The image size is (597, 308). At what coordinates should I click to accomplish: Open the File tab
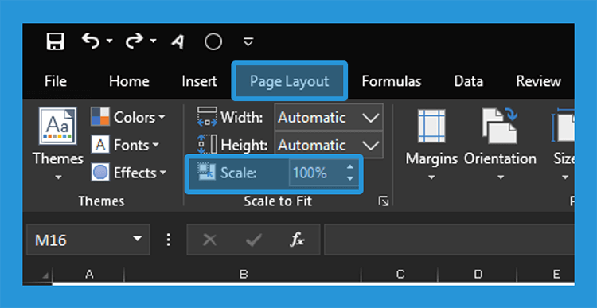tap(56, 81)
